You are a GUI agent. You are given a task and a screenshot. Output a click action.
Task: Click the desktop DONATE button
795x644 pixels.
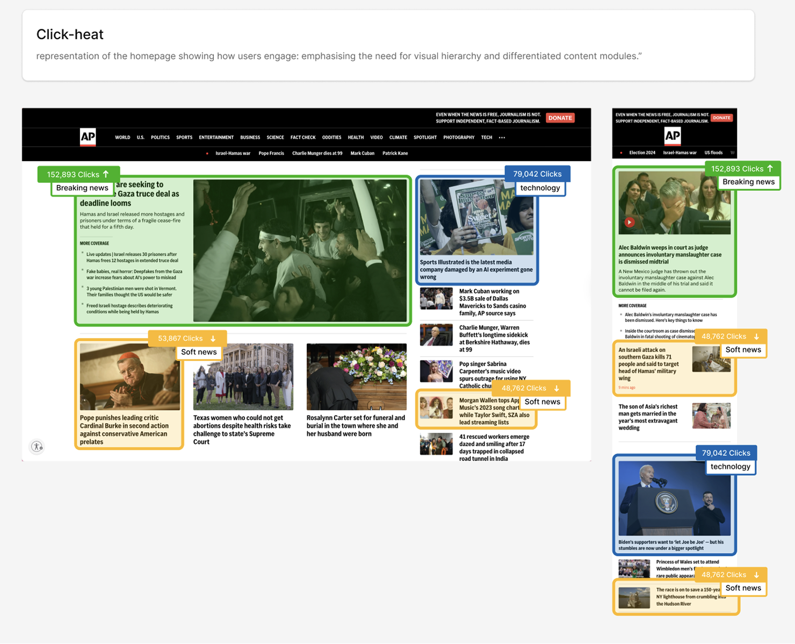click(x=560, y=118)
